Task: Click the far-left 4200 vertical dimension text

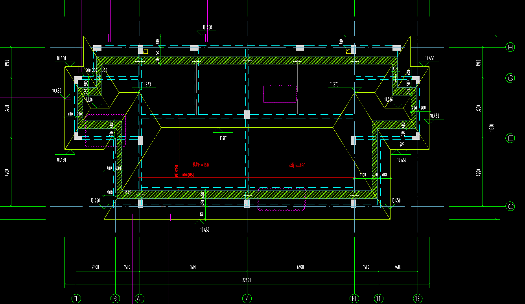Action: pyautogui.click(x=6, y=172)
